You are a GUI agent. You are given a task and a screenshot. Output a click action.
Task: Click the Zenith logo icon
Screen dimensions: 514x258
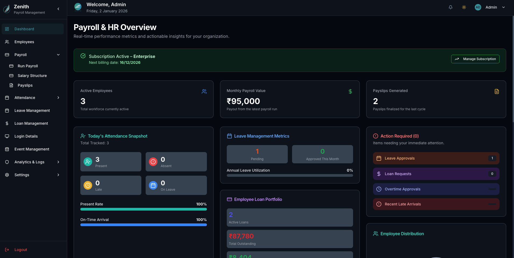7,9
